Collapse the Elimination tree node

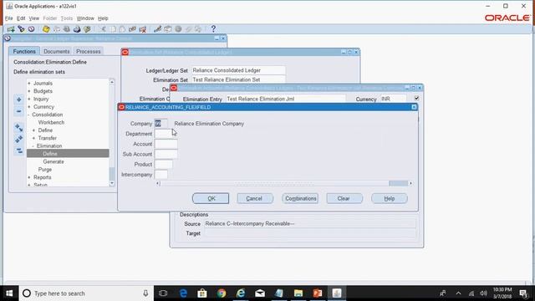[33, 146]
